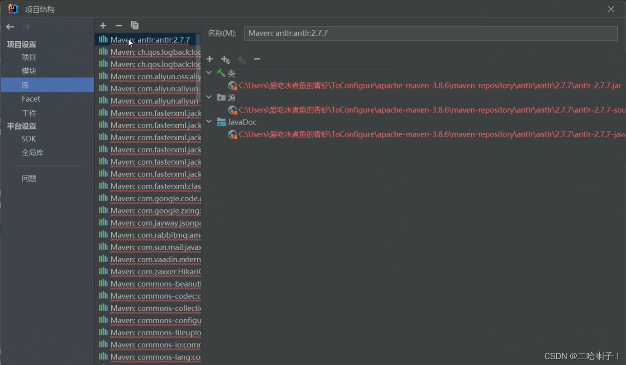Click the grayed-out exclude root icon
626x365 pixels.
click(x=241, y=59)
